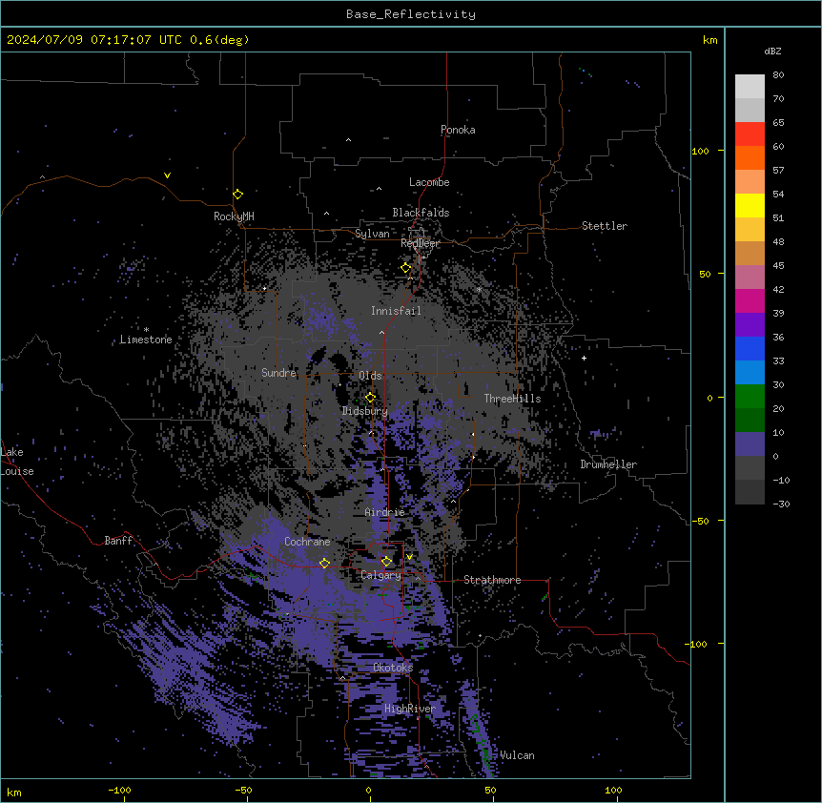
Task: Click the Base_Reflectivity title
Action: click(x=411, y=14)
